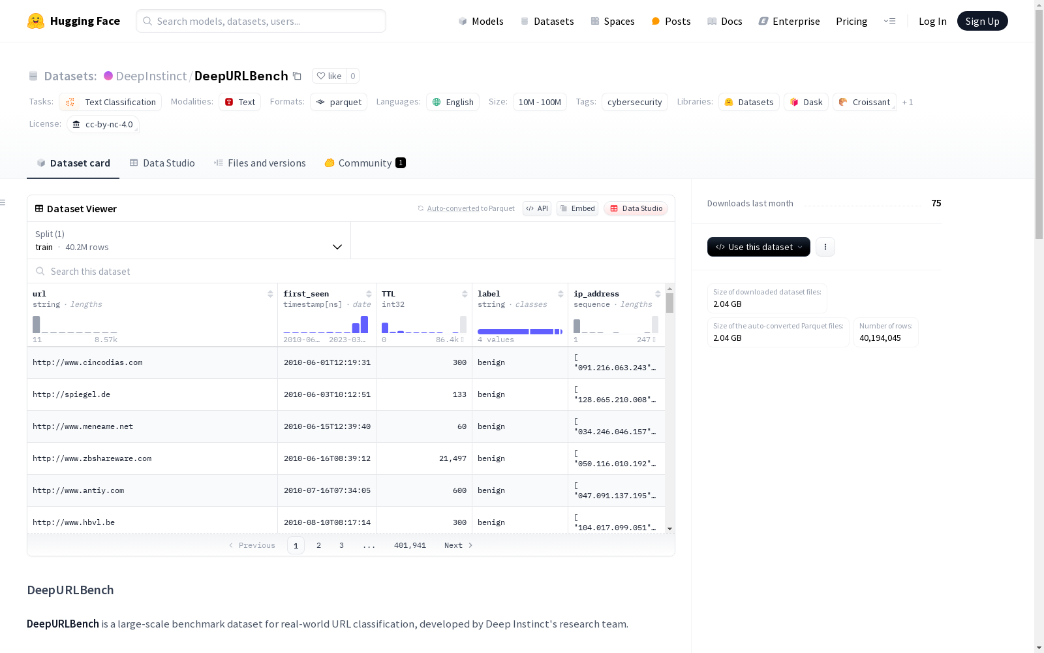Go to page 2 of the dataset
Screen dimensions: 1044x653
click(318, 545)
